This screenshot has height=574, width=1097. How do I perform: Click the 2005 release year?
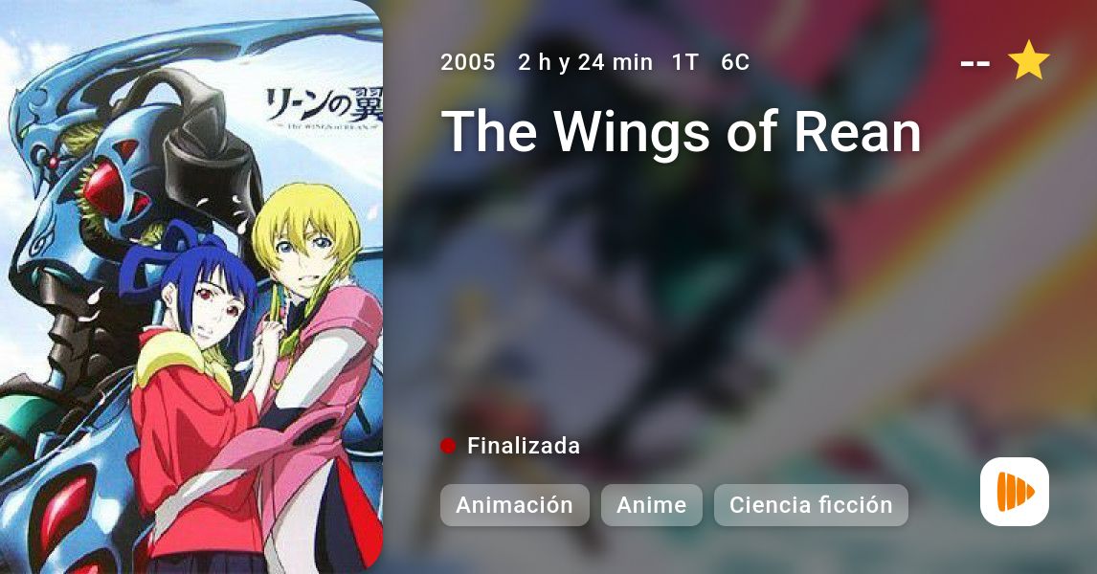pos(468,62)
